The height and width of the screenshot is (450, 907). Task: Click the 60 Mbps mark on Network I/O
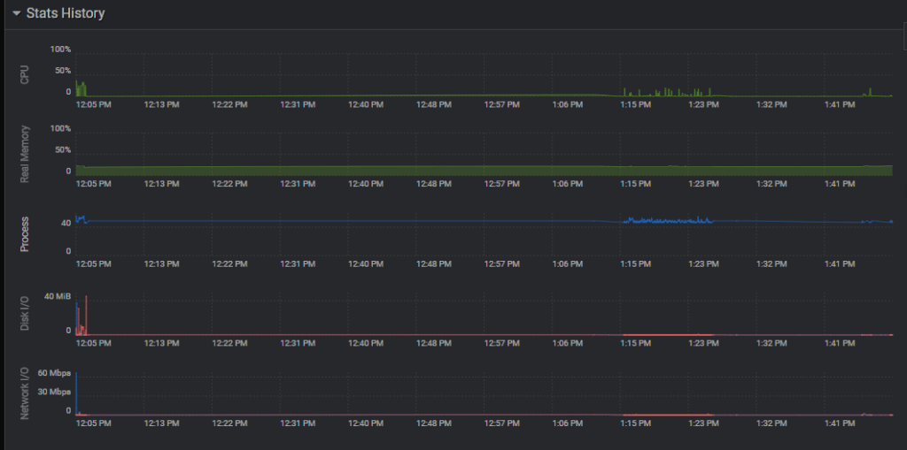56,373
